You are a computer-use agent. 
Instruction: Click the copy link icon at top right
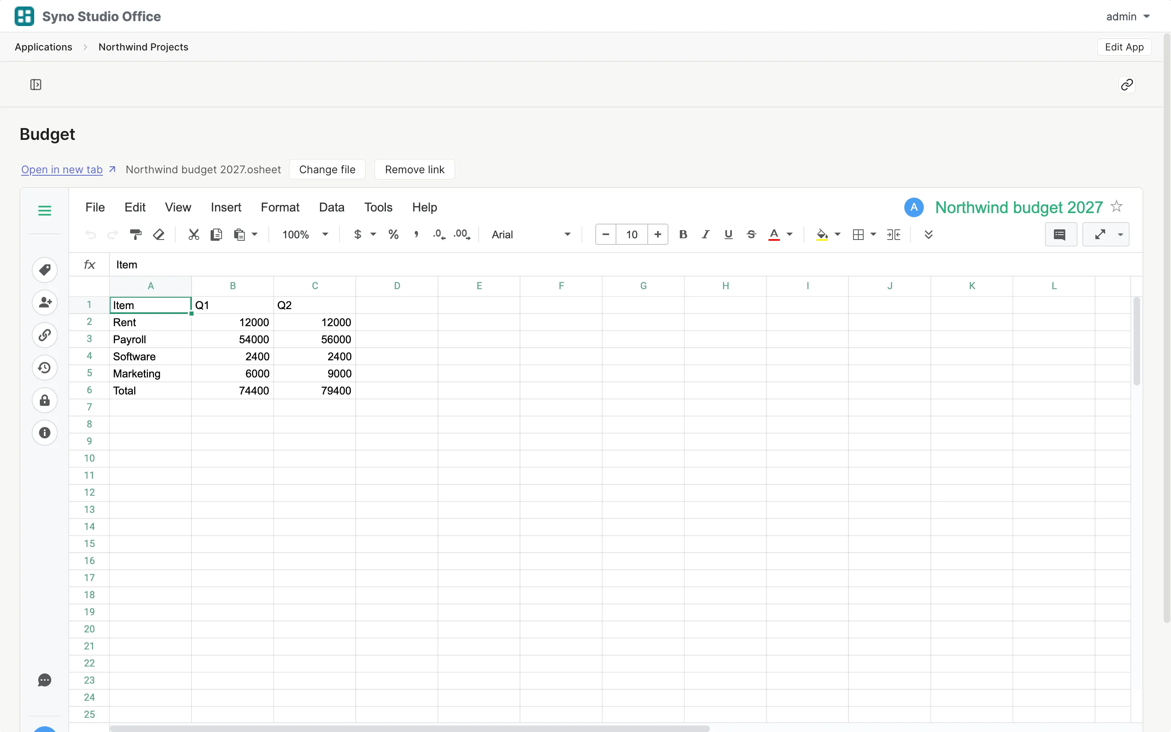pos(1127,85)
